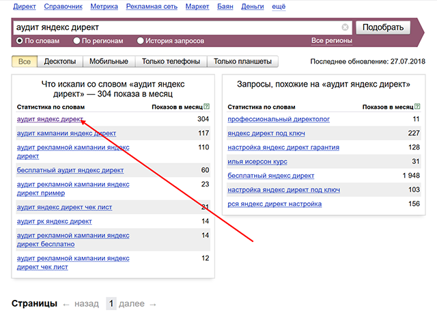Click 'Последнее обновление: 27.07.2018' text
Viewport: 437px width, 317px height.
tap(368, 61)
